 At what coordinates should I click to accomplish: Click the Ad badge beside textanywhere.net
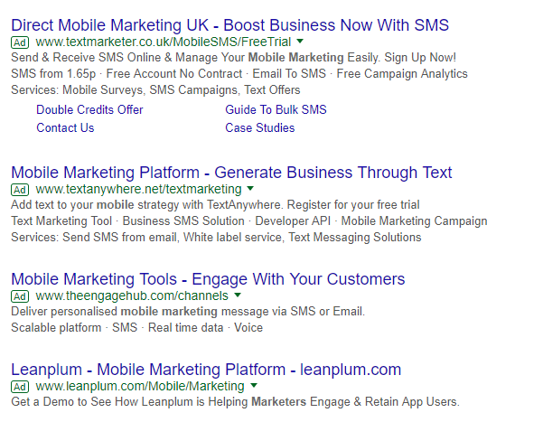click(20, 190)
